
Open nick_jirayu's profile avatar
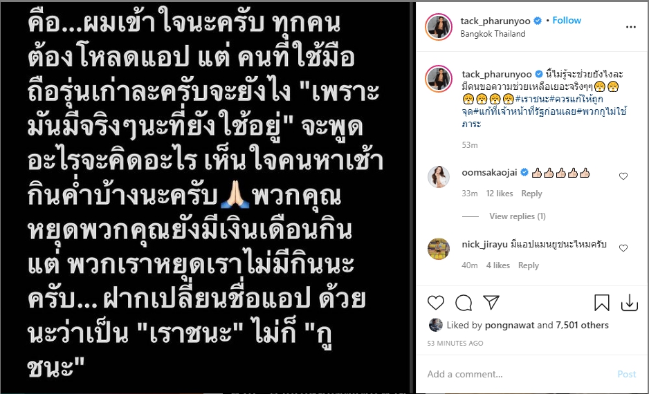(439, 249)
